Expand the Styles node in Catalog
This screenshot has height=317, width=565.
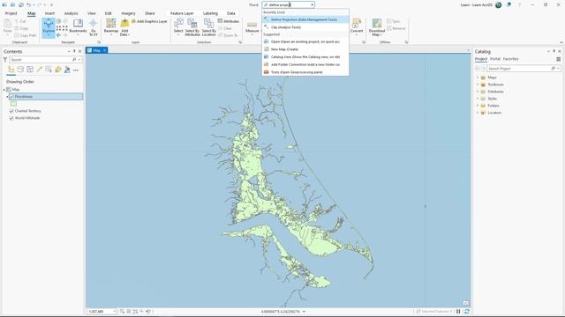(x=478, y=99)
